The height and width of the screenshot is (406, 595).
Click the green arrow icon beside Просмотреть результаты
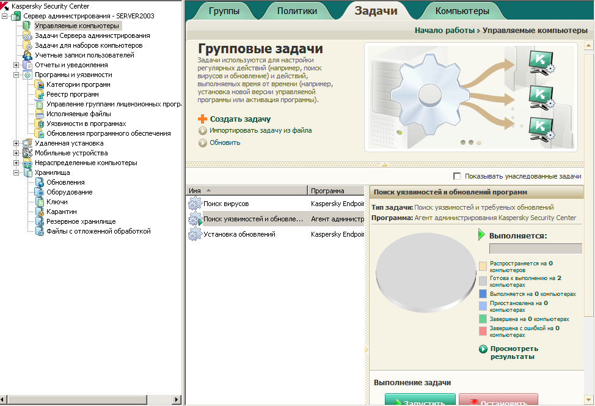tap(483, 349)
